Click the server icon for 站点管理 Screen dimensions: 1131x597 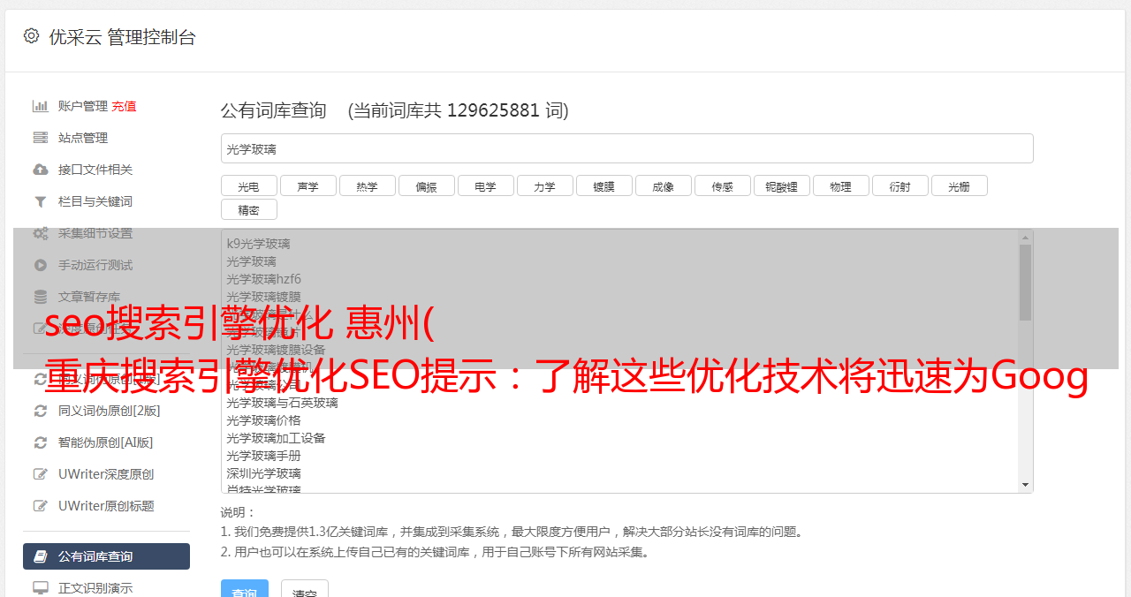click(x=41, y=138)
